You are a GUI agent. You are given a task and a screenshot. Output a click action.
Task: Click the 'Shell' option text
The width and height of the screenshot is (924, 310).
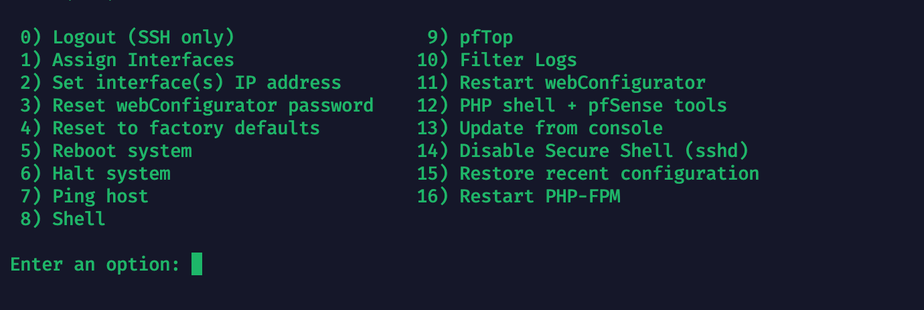pos(79,218)
